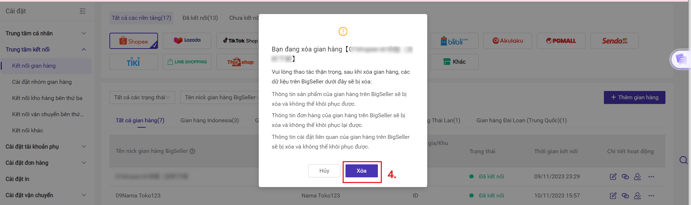Open Tất cả các trạng thái dropdown
This screenshot has height=205, width=691.
click(142, 97)
